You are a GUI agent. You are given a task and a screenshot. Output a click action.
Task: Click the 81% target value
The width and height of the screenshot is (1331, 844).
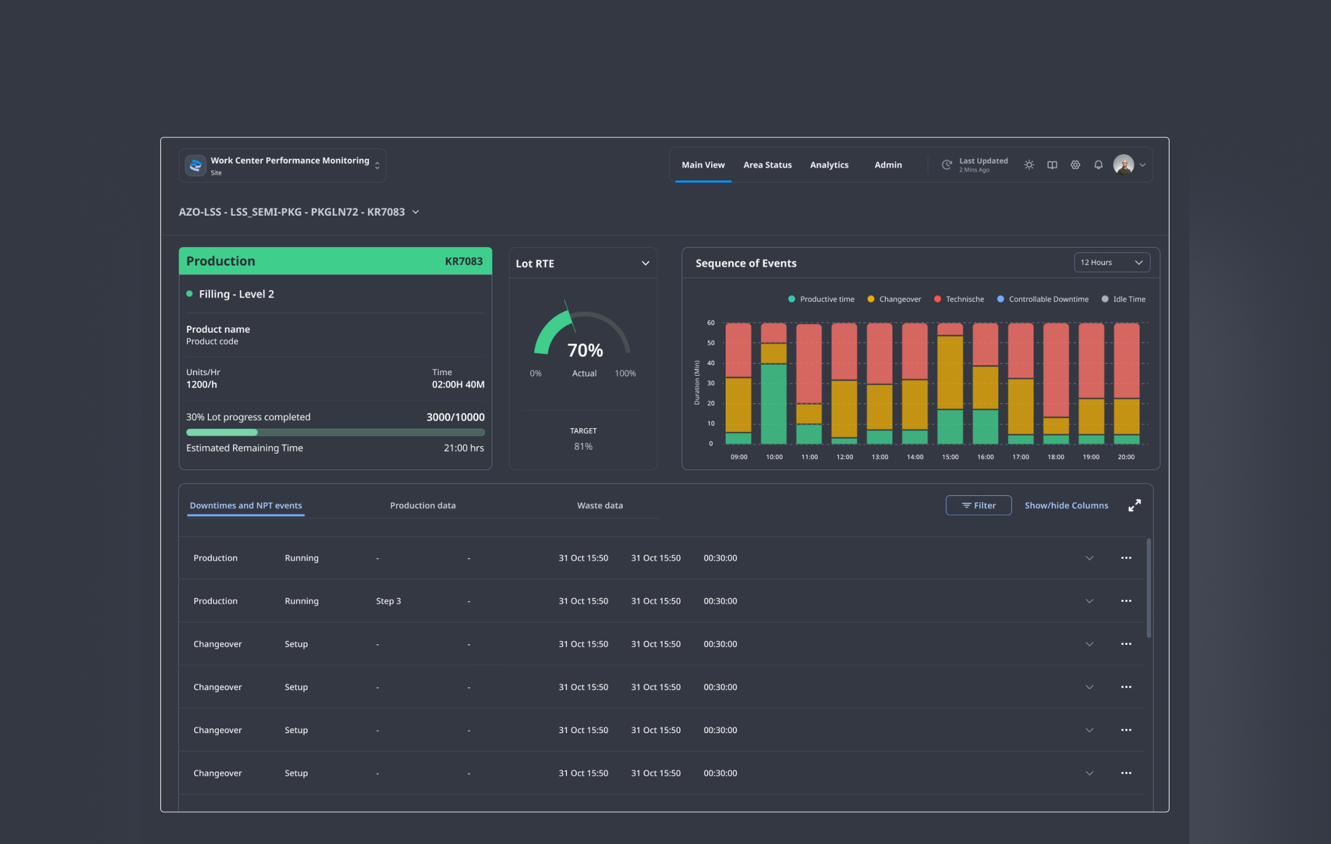click(x=583, y=447)
